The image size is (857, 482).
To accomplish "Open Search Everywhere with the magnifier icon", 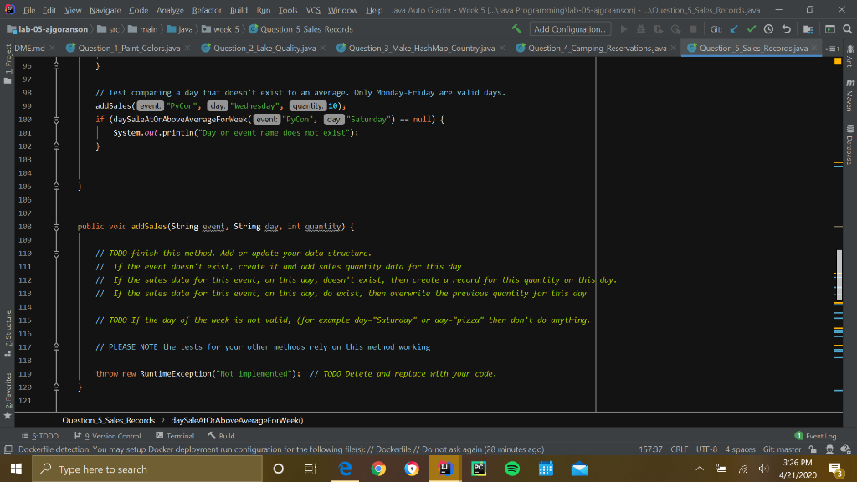I will pos(846,28).
